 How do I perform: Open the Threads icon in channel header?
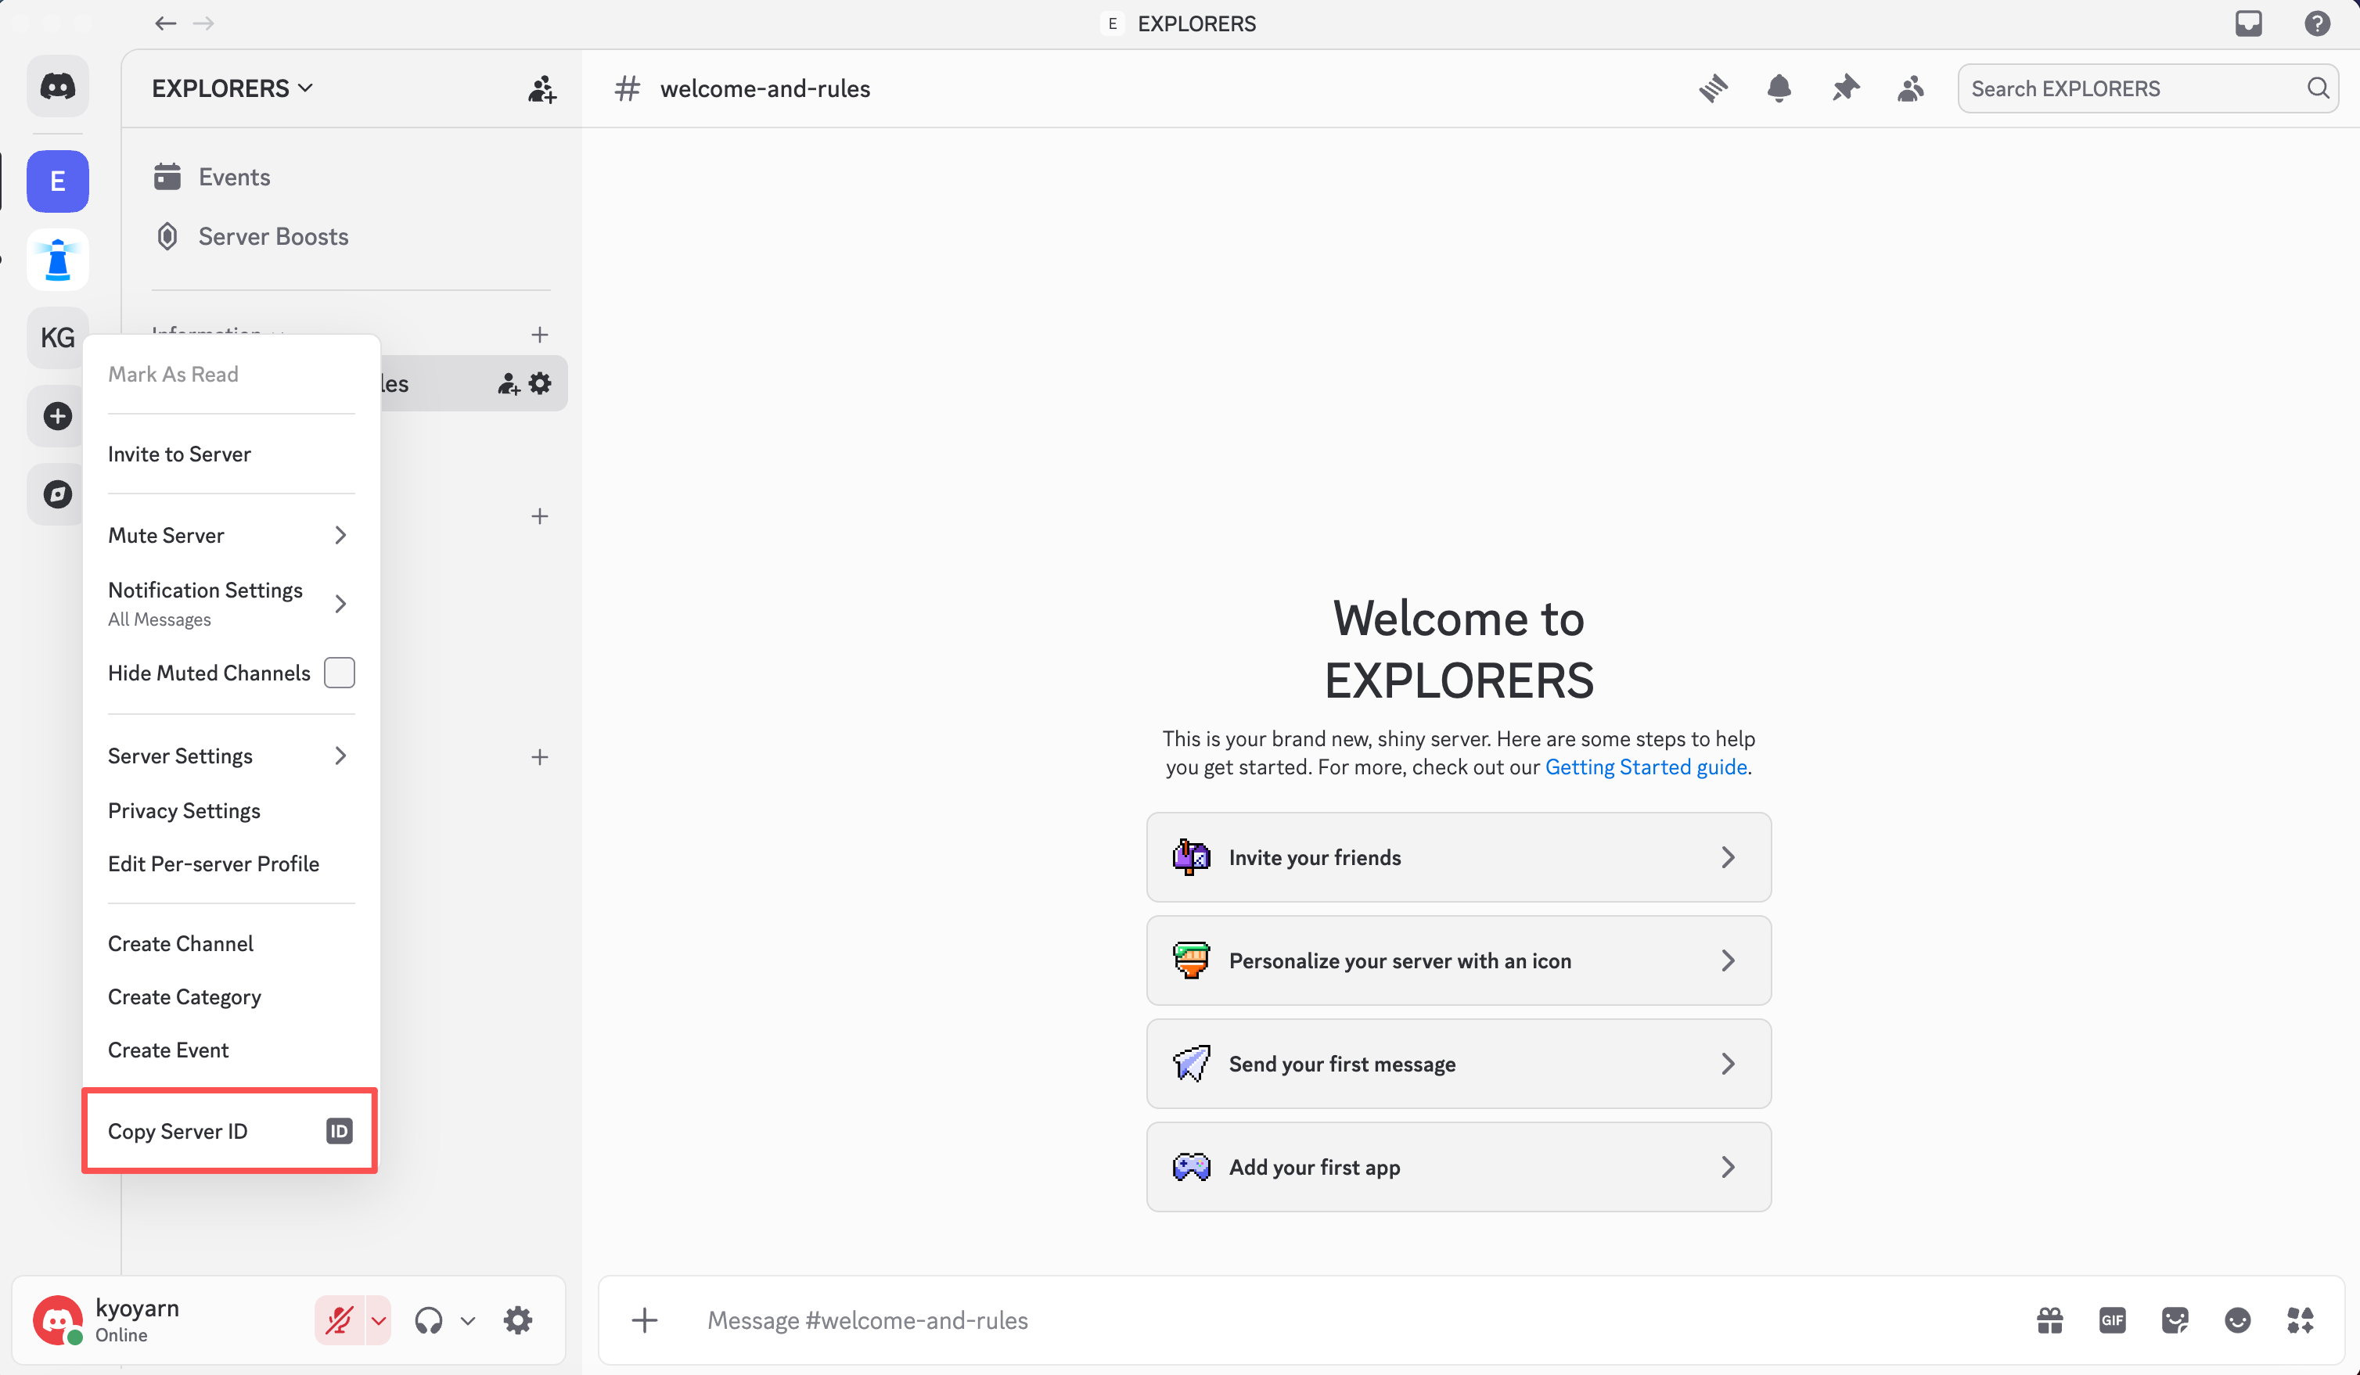1713,89
